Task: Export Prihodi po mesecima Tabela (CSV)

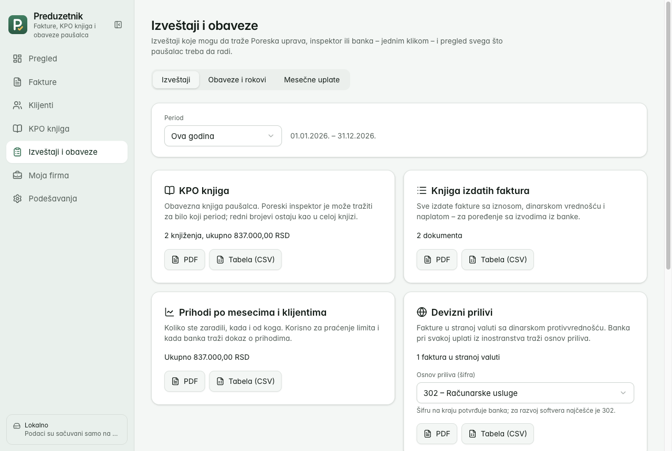Action: (245, 381)
